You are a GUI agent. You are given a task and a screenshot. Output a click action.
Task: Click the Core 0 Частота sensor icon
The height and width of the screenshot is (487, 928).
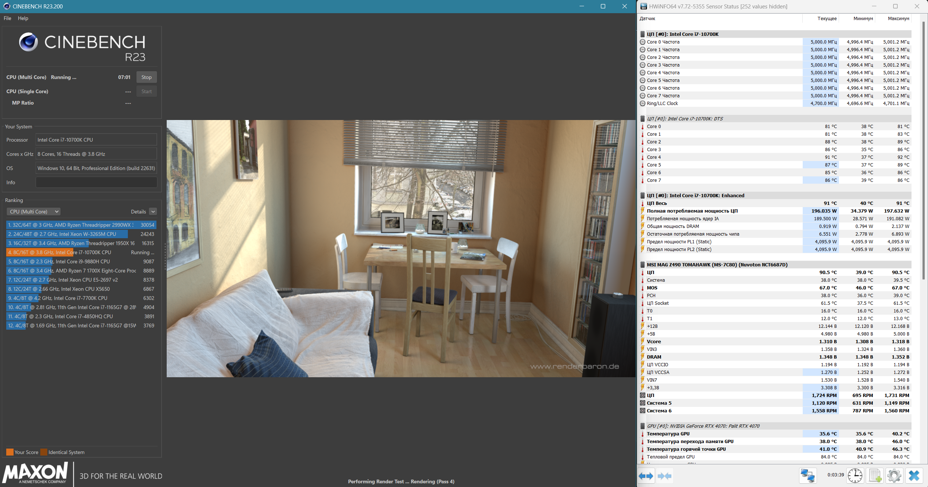coord(643,42)
